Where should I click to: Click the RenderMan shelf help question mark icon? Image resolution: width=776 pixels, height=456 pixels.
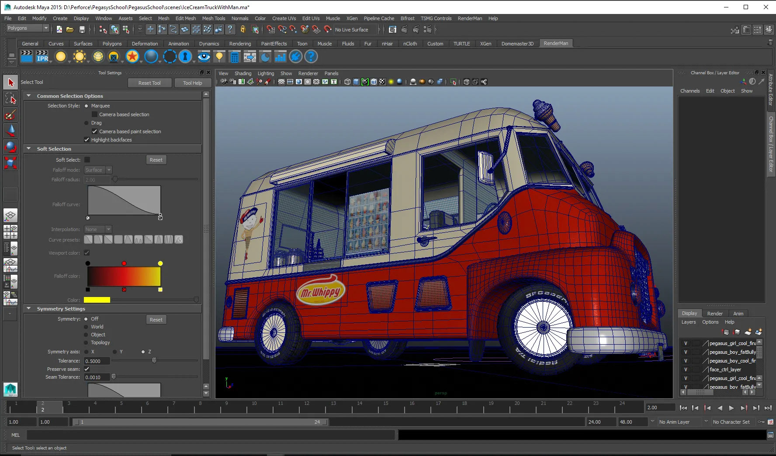coord(311,57)
